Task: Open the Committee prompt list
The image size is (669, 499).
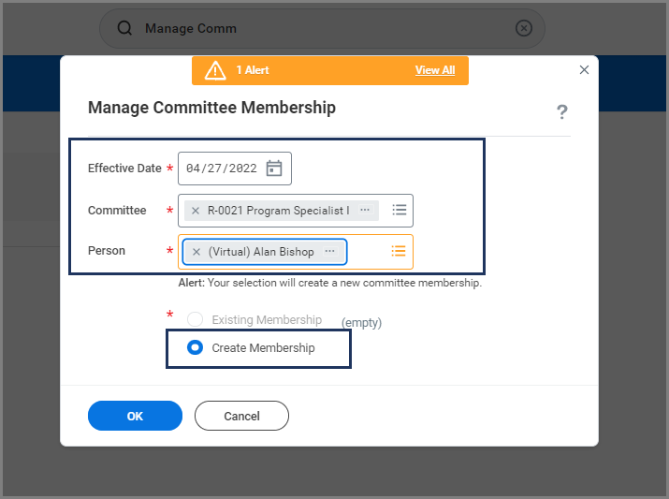Action: tap(399, 211)
